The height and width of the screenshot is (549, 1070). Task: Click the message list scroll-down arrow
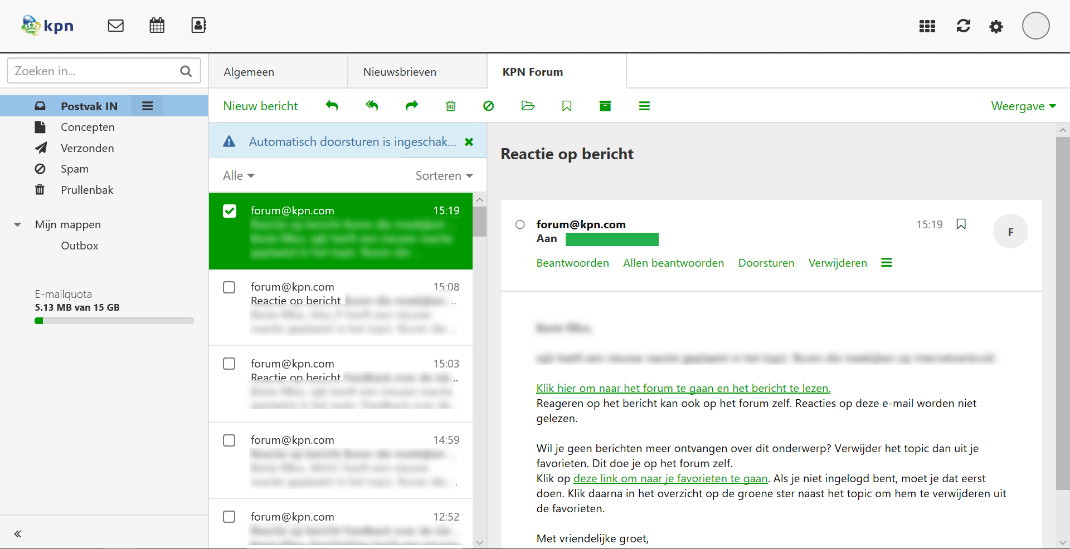pos(480,542)
